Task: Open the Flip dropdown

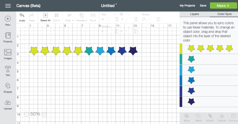Action: pos(93,17)
